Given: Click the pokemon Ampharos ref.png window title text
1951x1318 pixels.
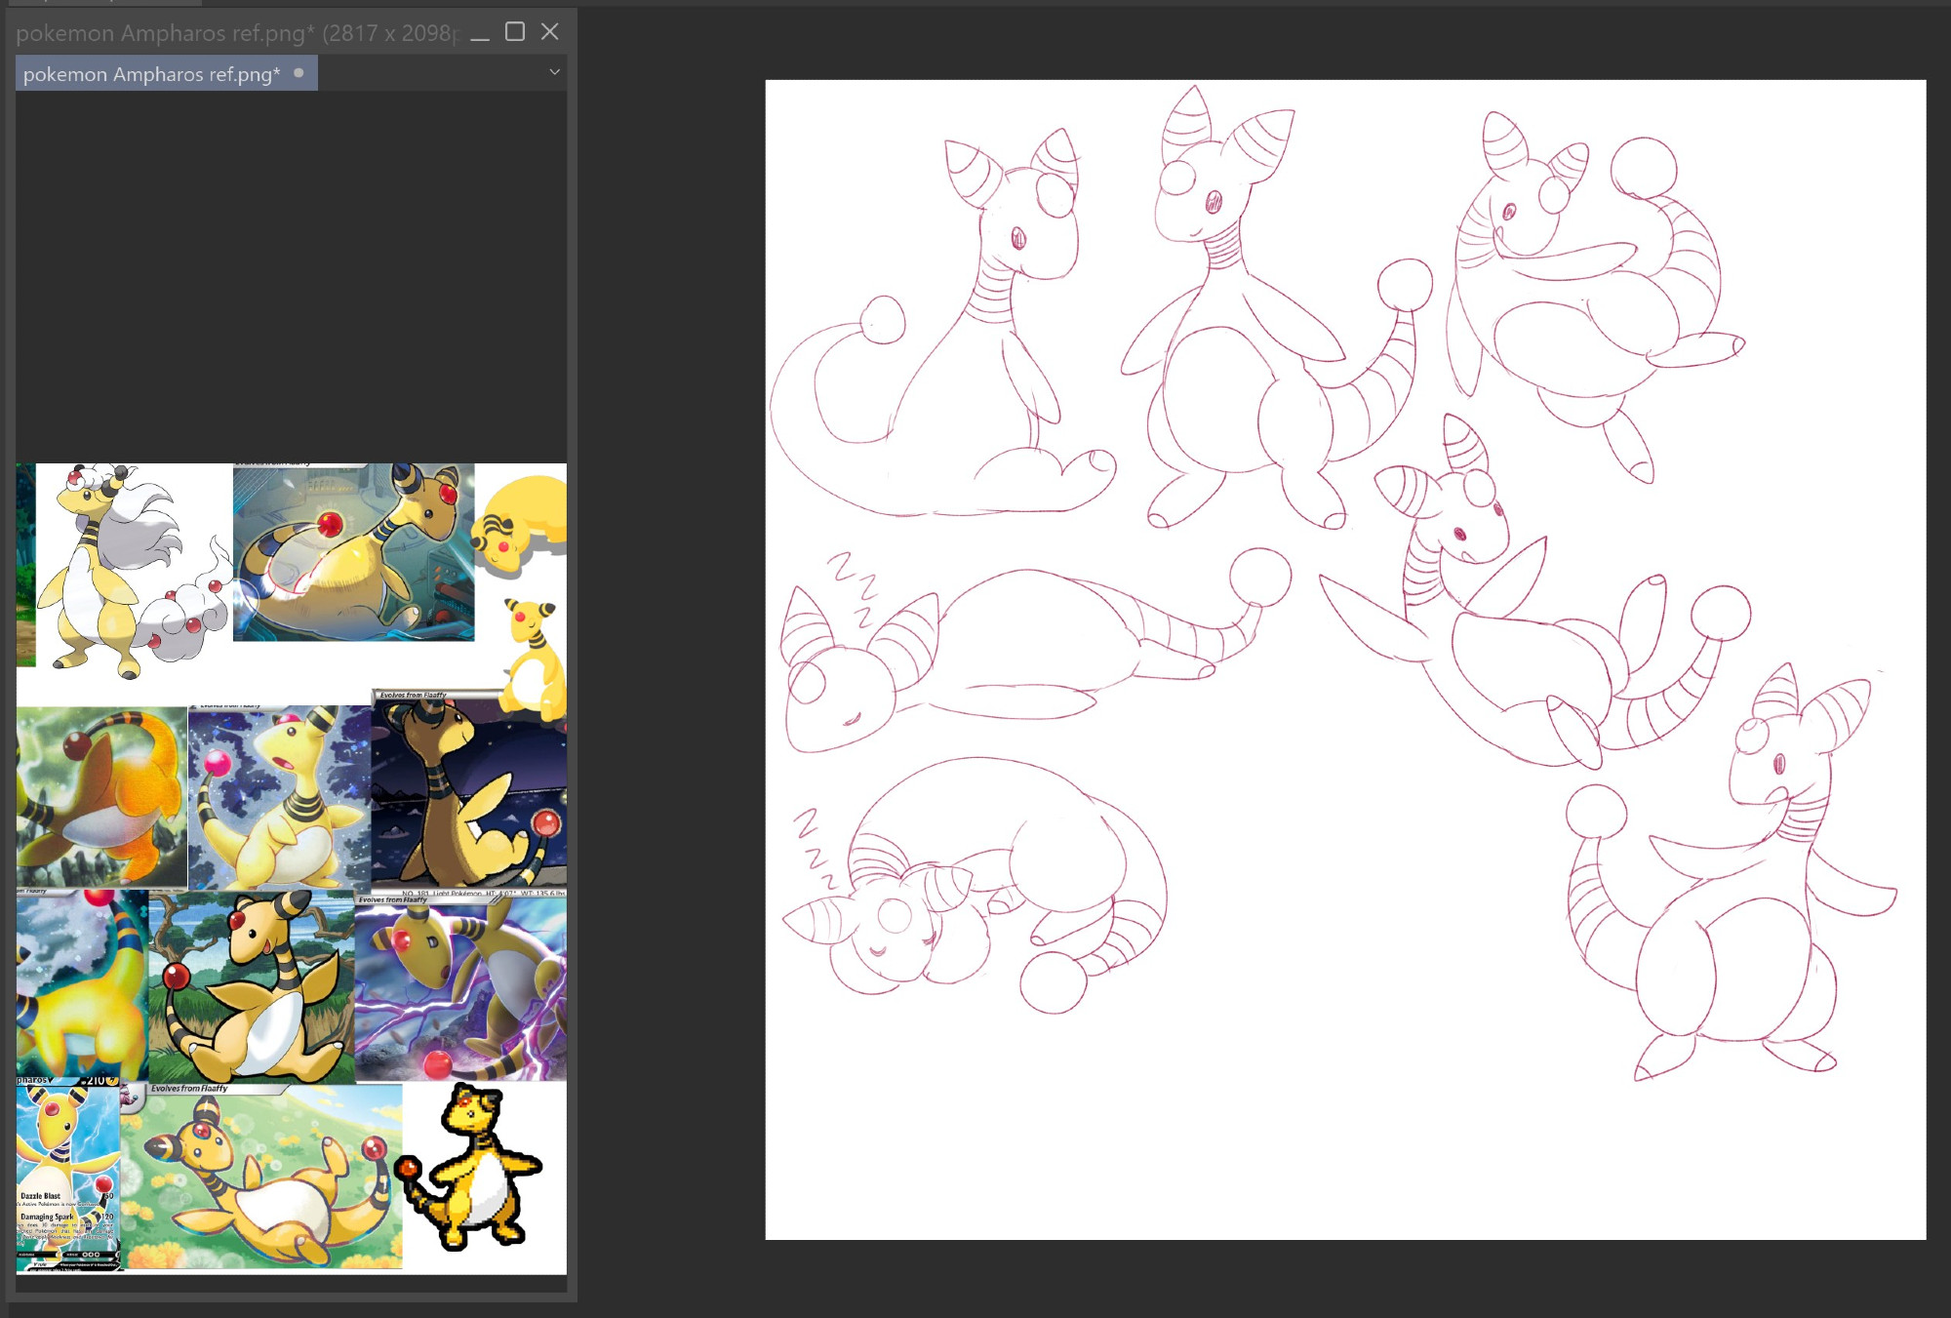Looking at the screenshot, I should point(236,33).
